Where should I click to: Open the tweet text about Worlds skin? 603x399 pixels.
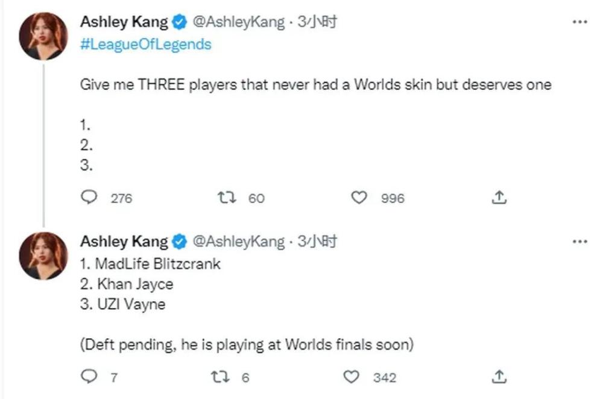(315, 84)
